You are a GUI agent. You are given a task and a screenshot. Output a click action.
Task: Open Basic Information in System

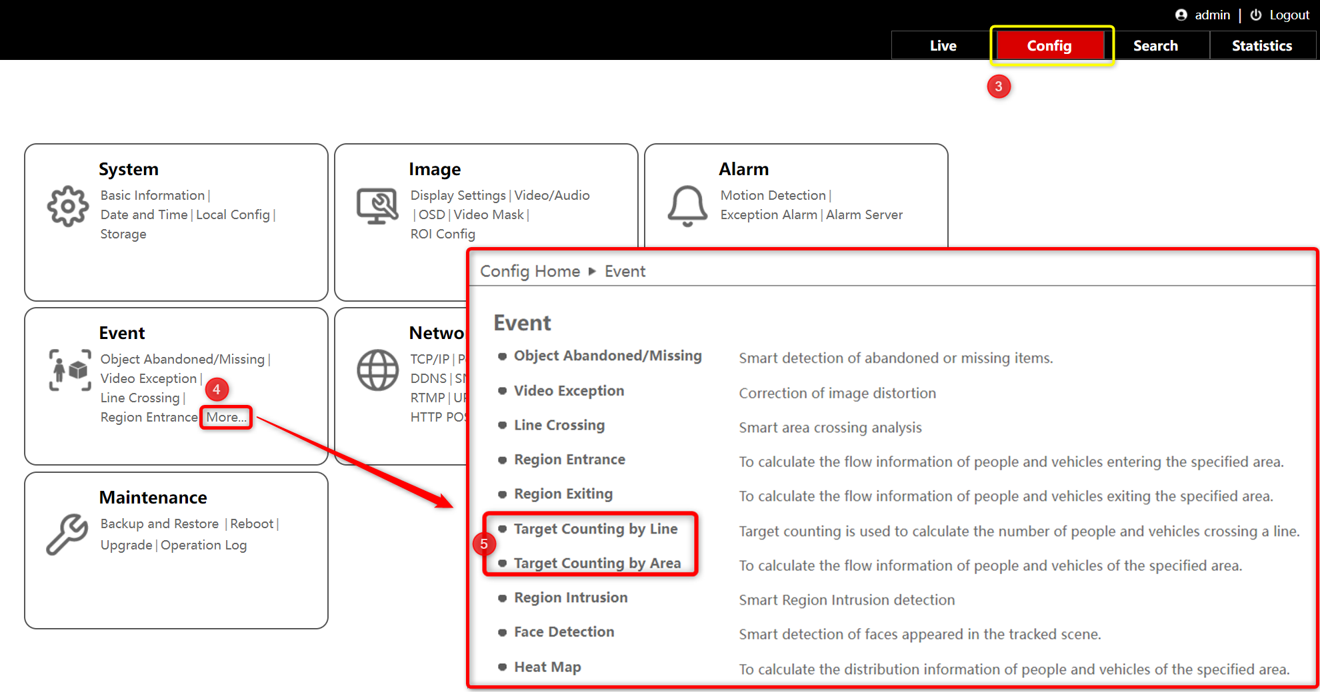tap(153, 195)
